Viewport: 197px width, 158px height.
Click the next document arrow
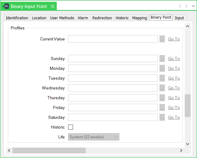click(186, 6)
